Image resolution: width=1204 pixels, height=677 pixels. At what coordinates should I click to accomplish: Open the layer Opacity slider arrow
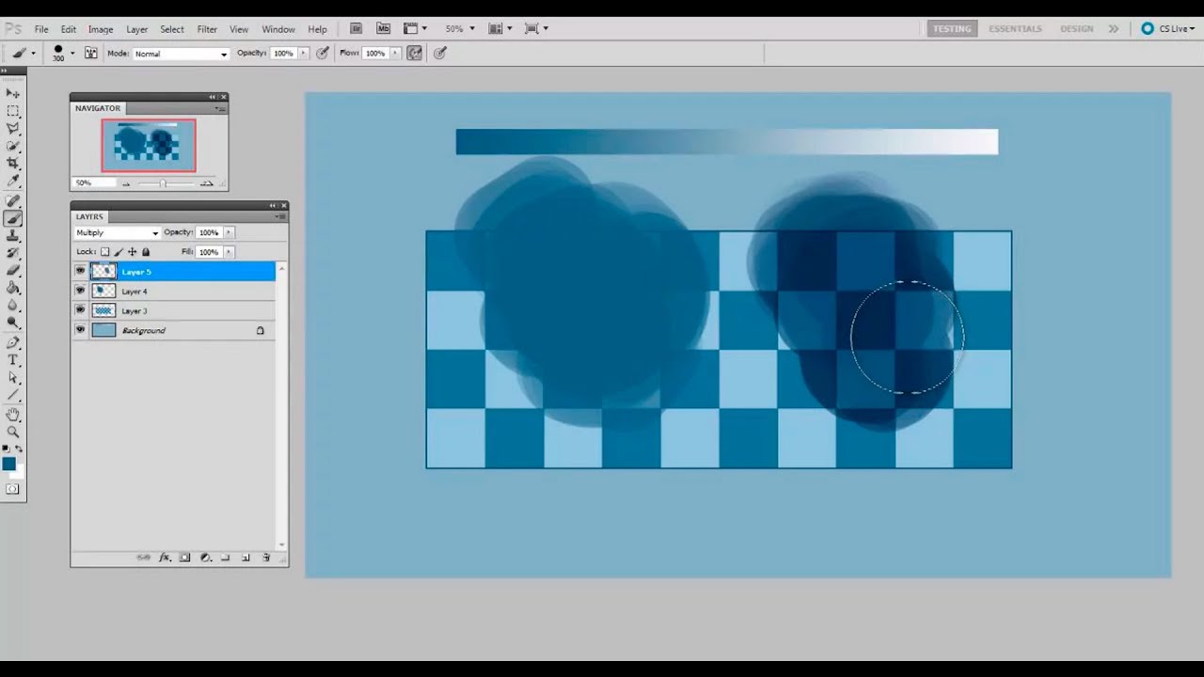click(229, 232)
